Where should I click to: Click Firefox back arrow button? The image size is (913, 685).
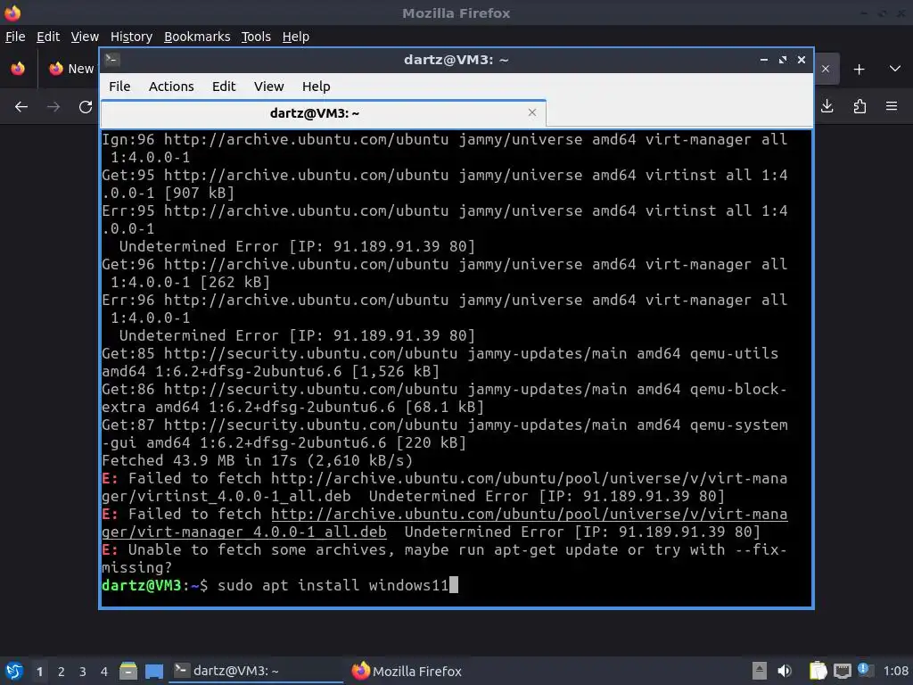[21, 107]
